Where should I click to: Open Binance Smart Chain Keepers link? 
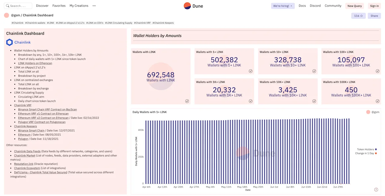(x=31, y=131)
